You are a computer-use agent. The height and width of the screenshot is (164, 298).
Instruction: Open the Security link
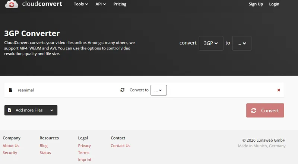[x=10, y=152]
